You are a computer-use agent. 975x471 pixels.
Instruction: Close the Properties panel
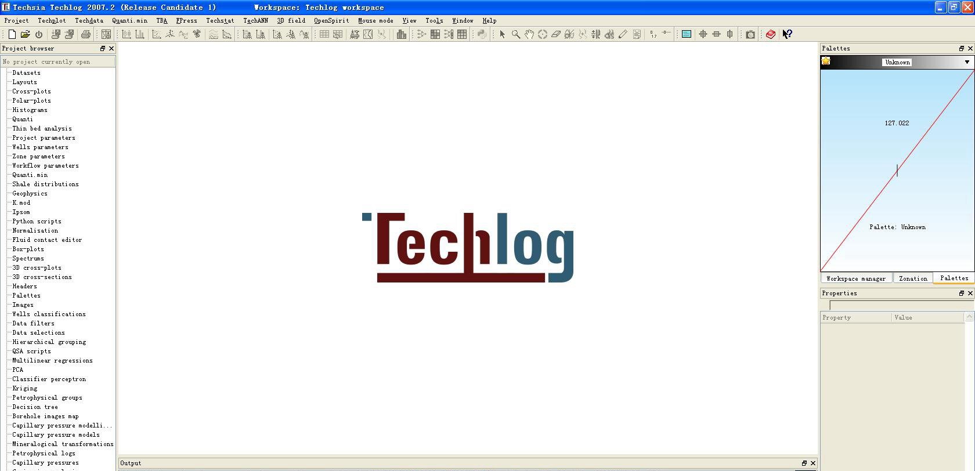point(970,294)
